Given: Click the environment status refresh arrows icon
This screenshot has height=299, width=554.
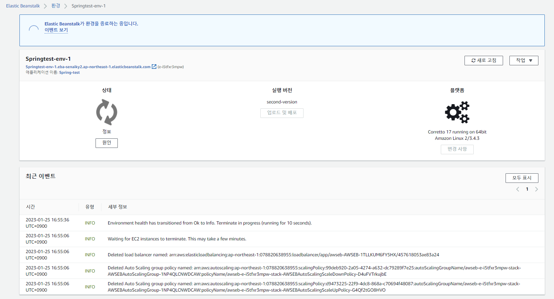Looking at the screenshot, I should 106,112.
